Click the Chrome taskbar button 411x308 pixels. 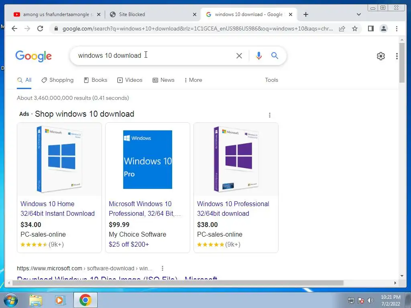click(85, 300)
